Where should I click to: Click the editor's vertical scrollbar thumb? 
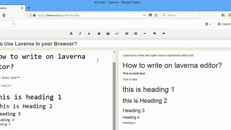(x=114, y=96)
